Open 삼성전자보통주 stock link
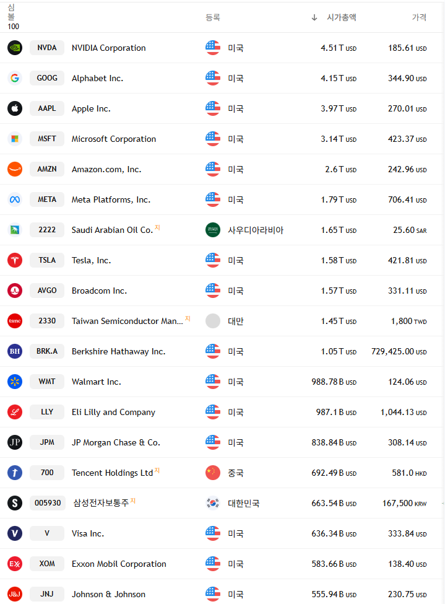This screenshot has width=445, height=604. coord(101,503)
